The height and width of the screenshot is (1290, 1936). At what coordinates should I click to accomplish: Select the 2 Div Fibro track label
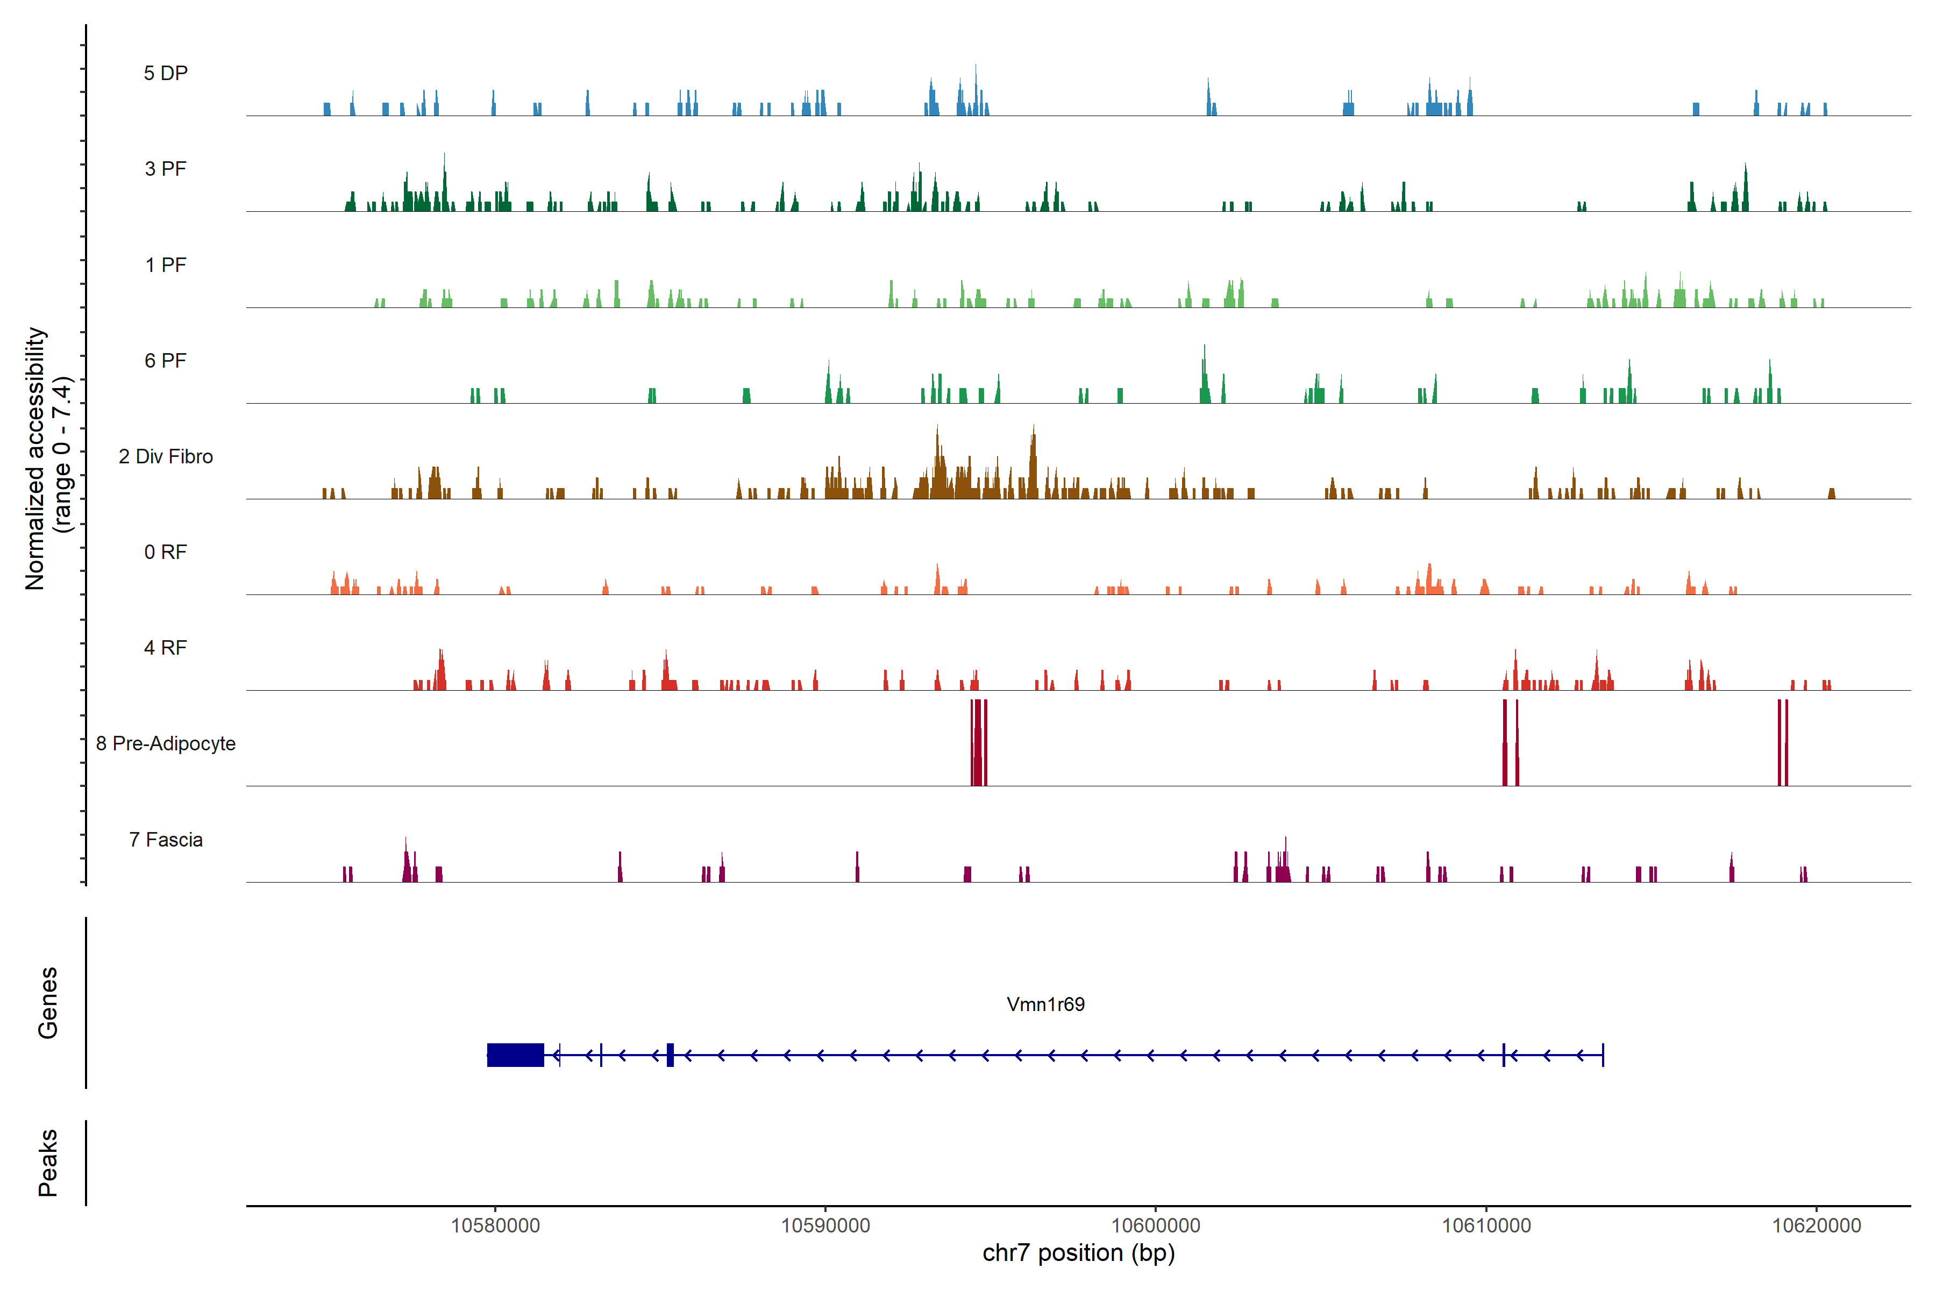coord(166,456)
